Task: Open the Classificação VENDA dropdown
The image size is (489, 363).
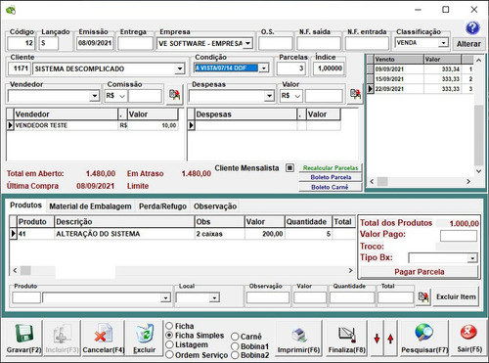Action: coord(443,43)
